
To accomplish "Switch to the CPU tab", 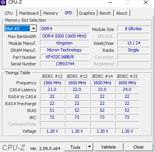I will pos(9,13).
